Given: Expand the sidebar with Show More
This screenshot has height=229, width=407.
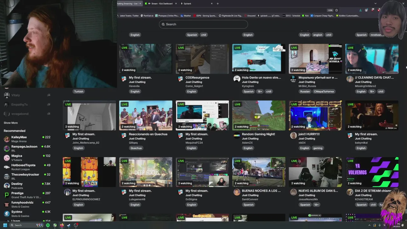Looking at the screenshot, I should 11,123.
